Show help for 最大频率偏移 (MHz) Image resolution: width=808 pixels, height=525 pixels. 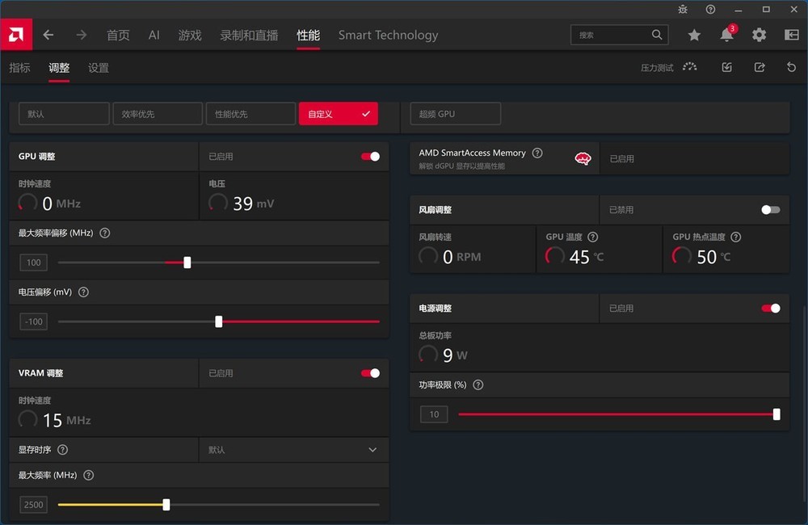(104, 233)
